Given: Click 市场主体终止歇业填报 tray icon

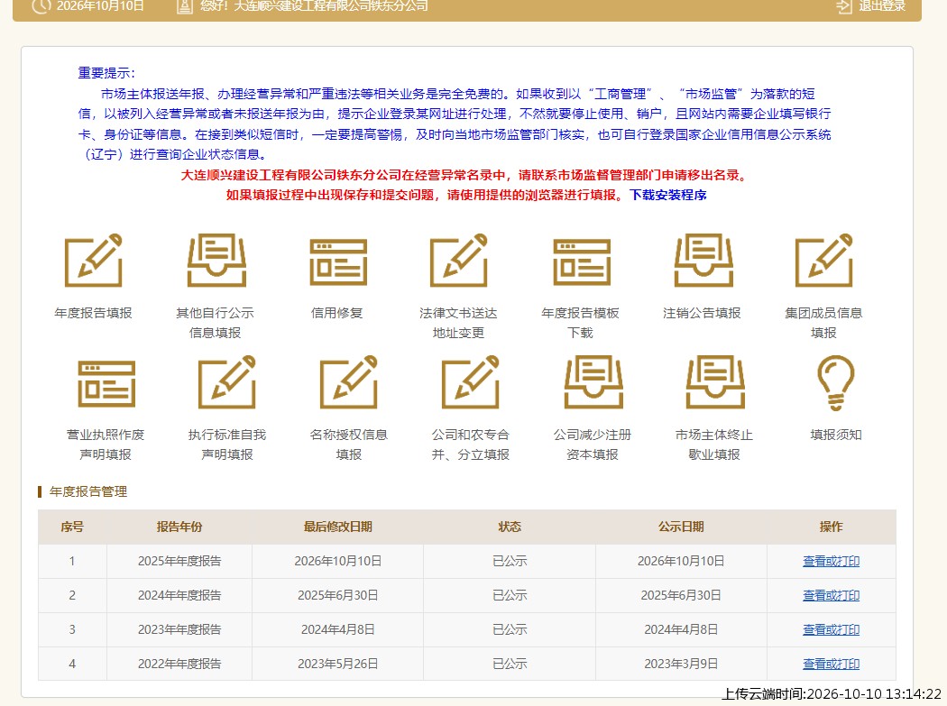Looking at the screenshot, I should [x=715, y=382].
